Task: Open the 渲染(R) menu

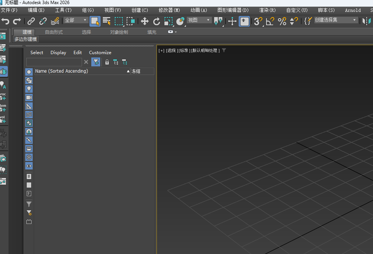Action: (x=267, y=10)
